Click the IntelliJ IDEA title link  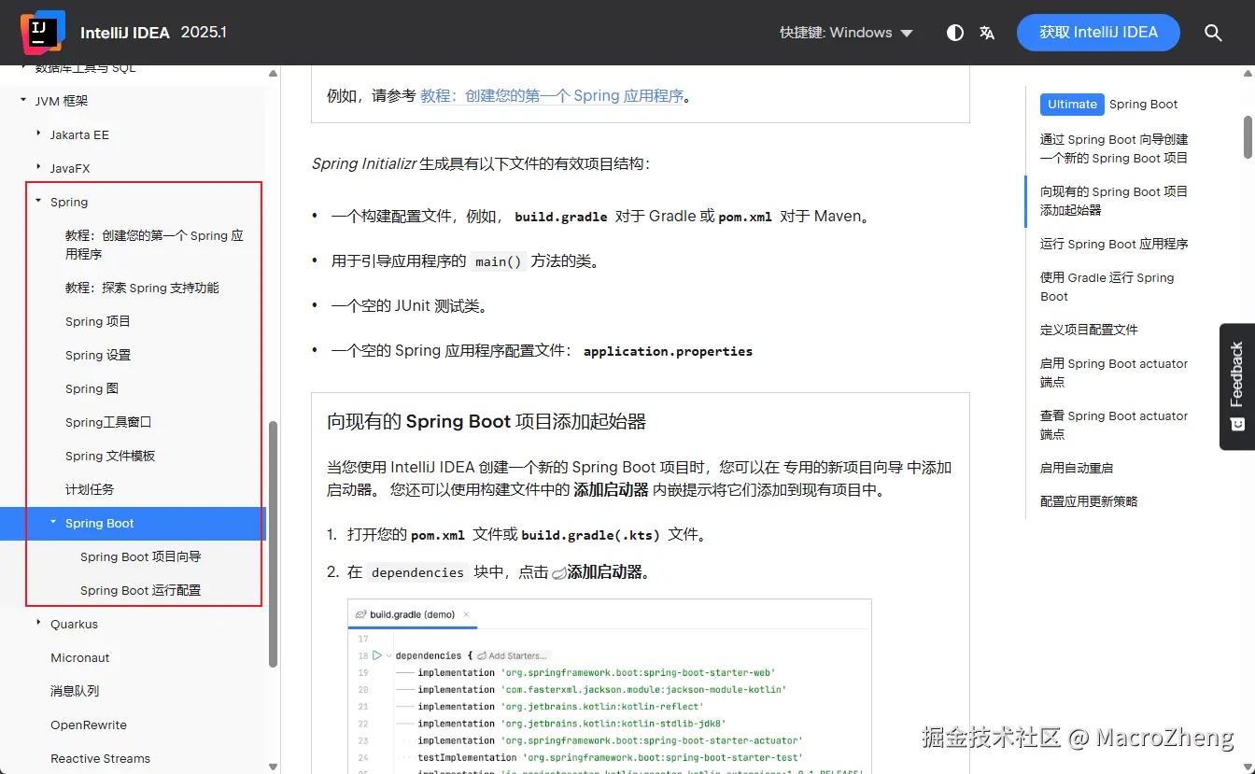pos(125,33)
